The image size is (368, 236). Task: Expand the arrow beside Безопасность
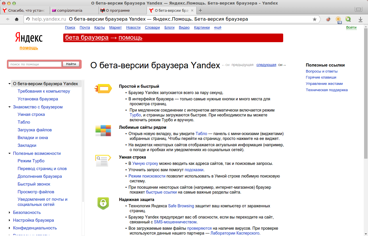coord(9,213)
